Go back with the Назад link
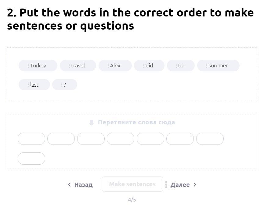The height and width of the screenshot is (207, 260). (x=83, y=185)
